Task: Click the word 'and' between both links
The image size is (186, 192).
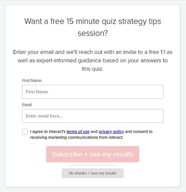Action: pyautogui.click(x=94, y=132)
